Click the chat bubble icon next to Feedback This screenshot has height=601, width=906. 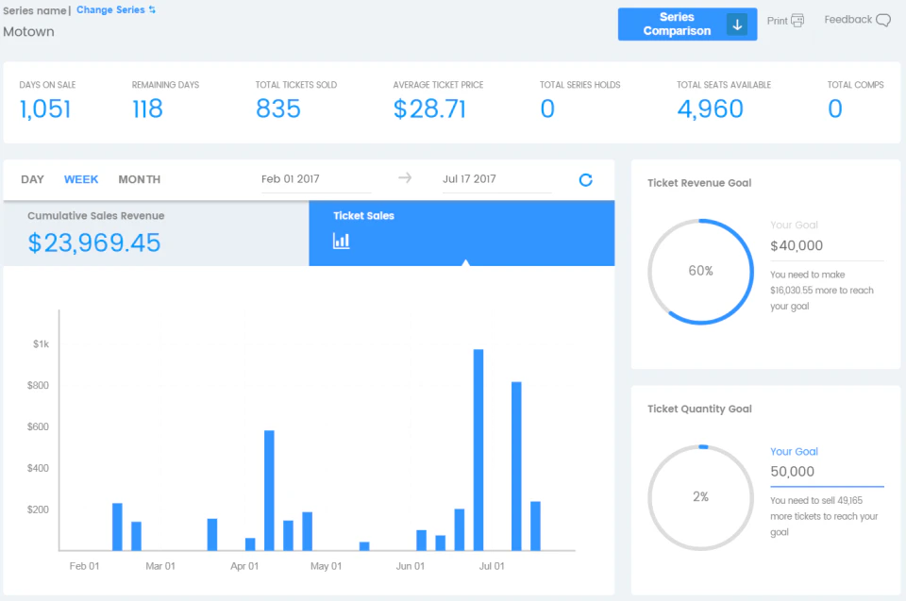click(x=883, y=19)
